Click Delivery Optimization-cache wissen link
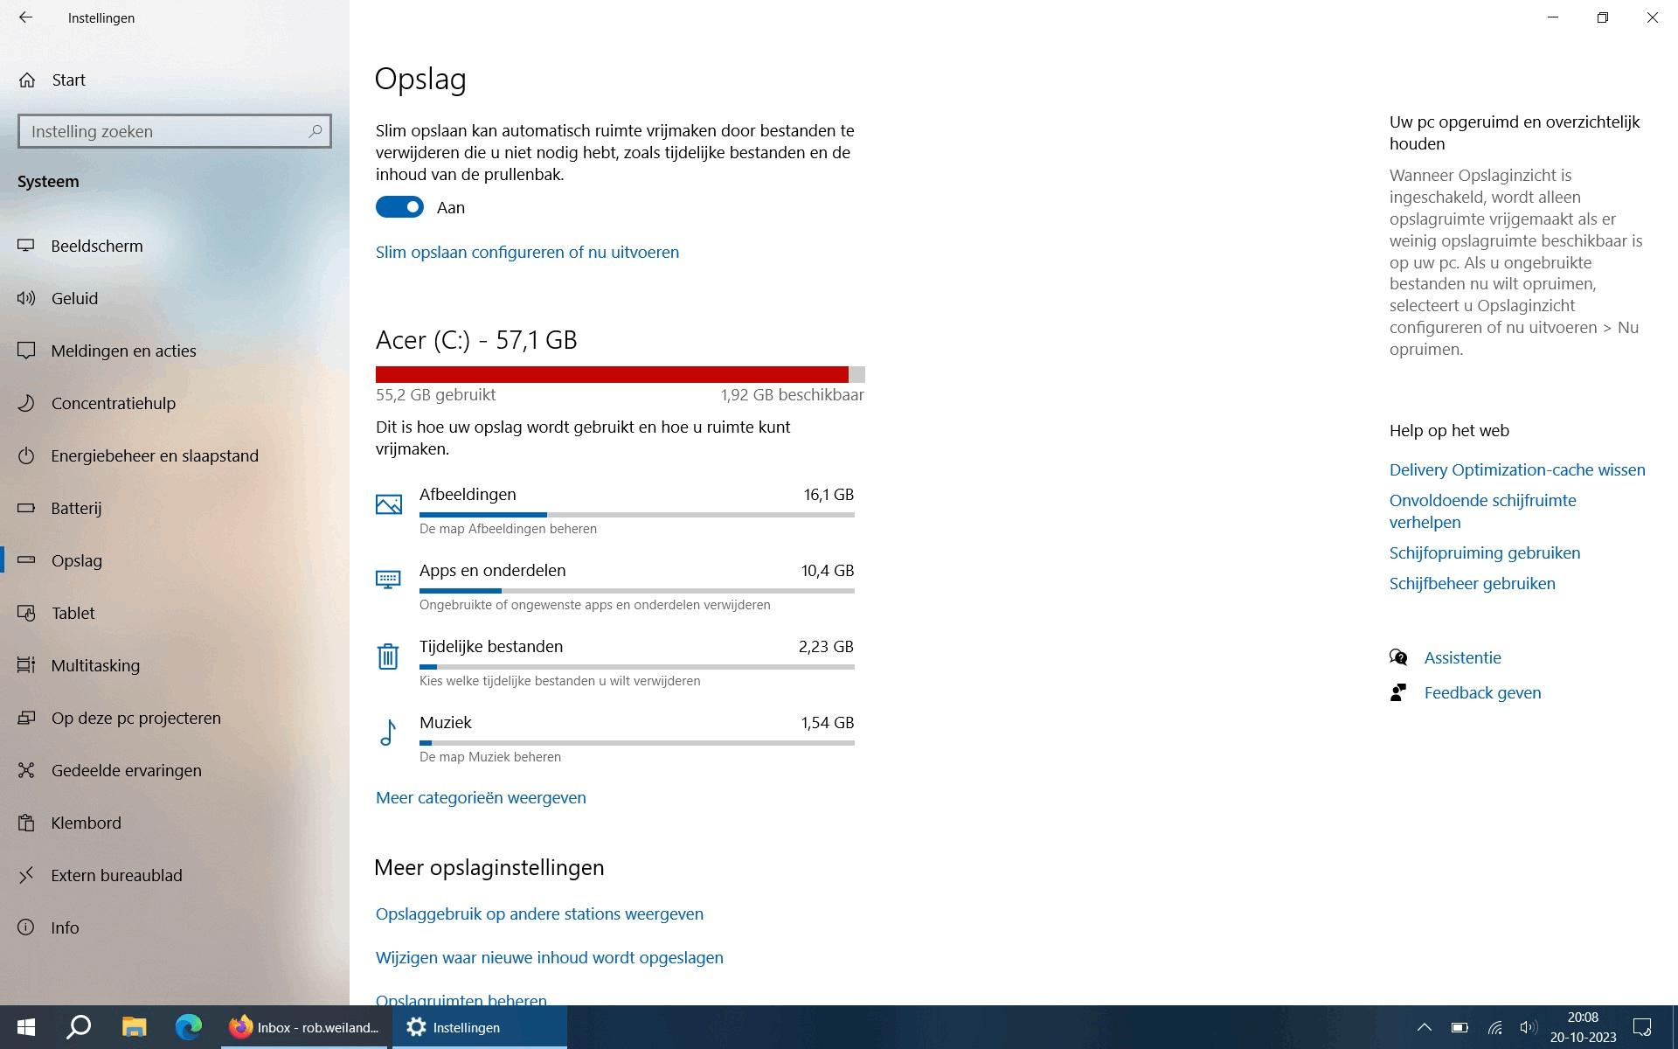The width and height of the screenshot is (1678, 1049). point(1516,469)
